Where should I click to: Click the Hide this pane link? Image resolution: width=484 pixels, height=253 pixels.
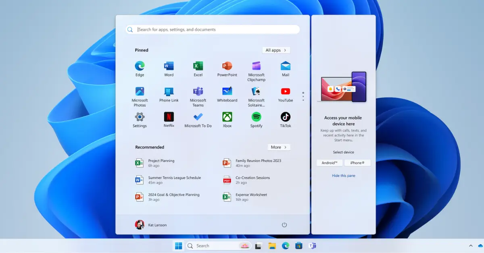(343, 176)
